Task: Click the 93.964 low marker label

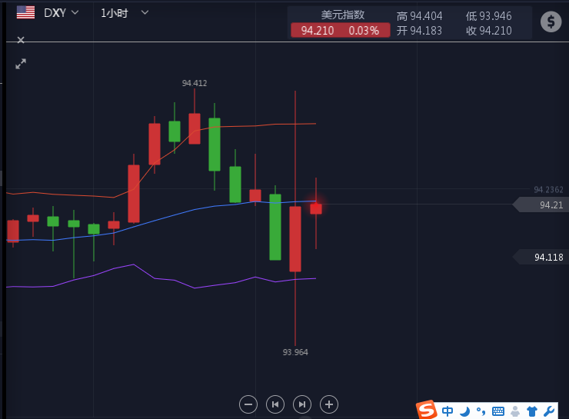Action: pos(295,352)
